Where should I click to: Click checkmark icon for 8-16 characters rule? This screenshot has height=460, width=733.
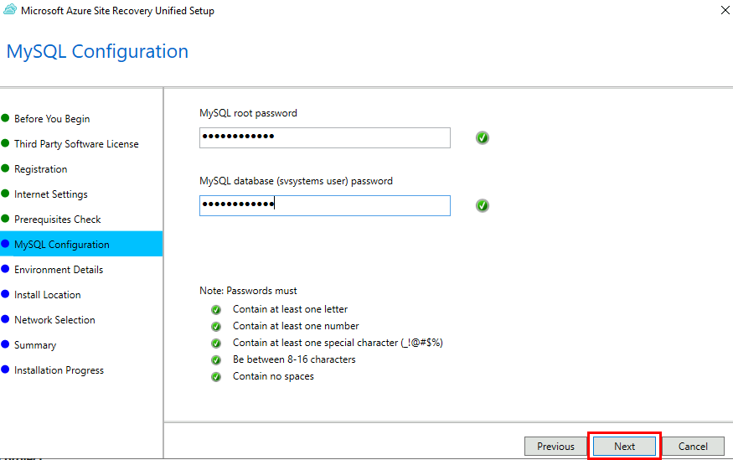pyautogui.click(x=216, y=360)
